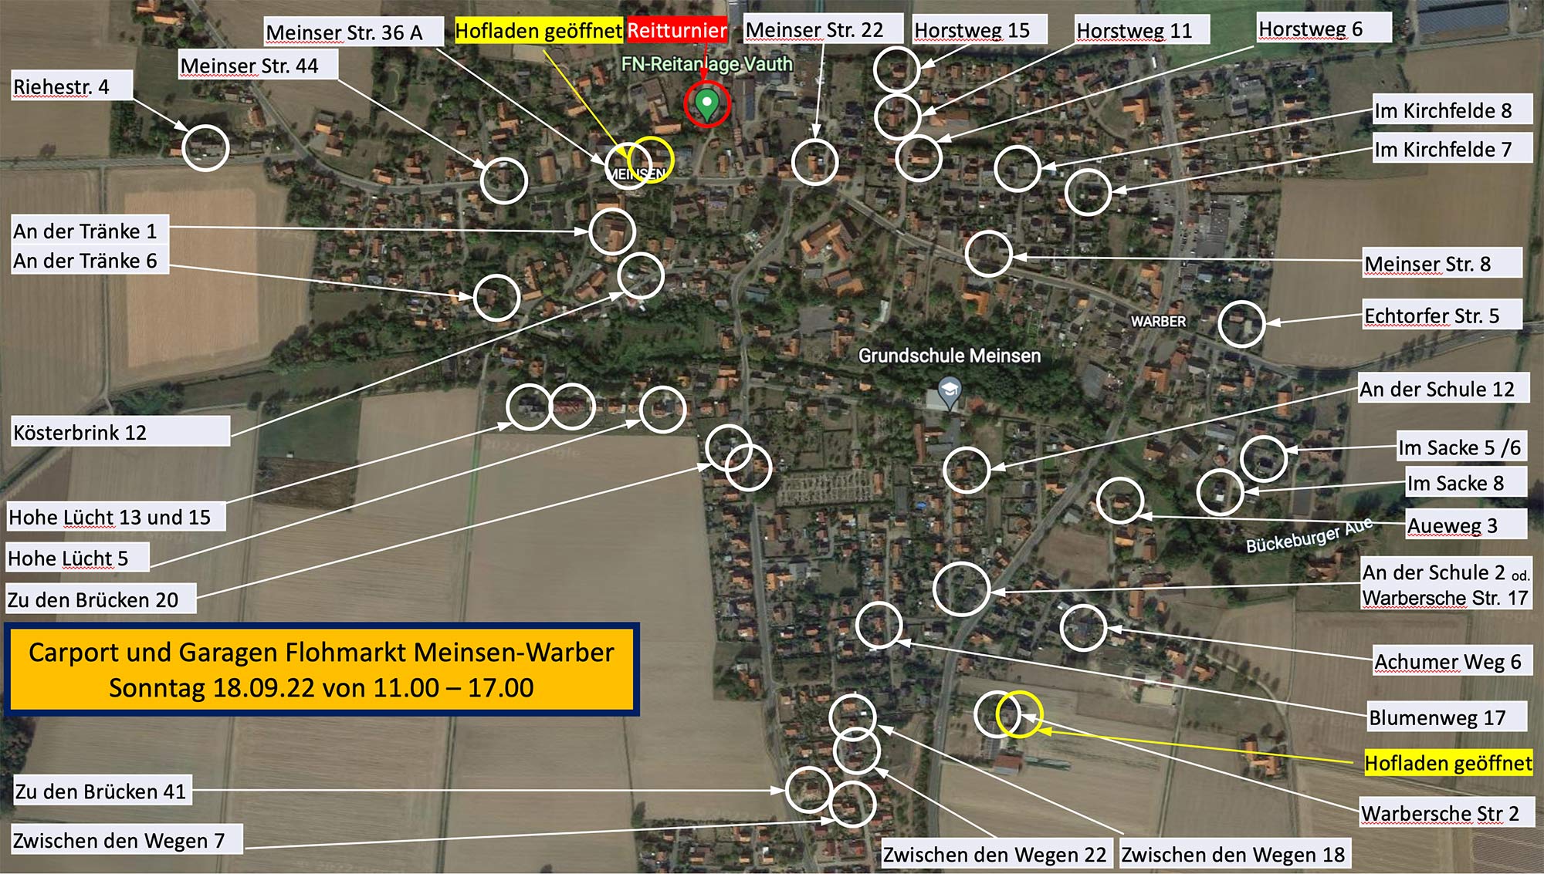The height and width of the screenshot is (874, 1544).
Task: Click the bottom-right yellow Hofladen geöffnet label
Action: [1447, 764]
